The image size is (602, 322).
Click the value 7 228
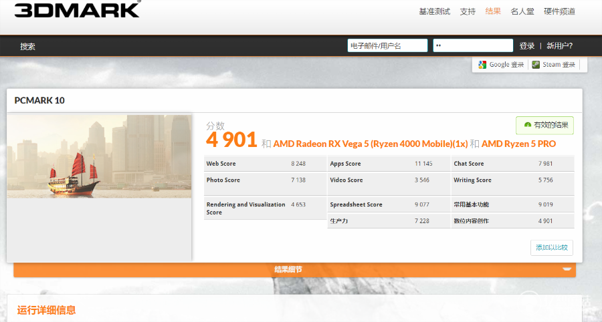click(x=422, y=221)
